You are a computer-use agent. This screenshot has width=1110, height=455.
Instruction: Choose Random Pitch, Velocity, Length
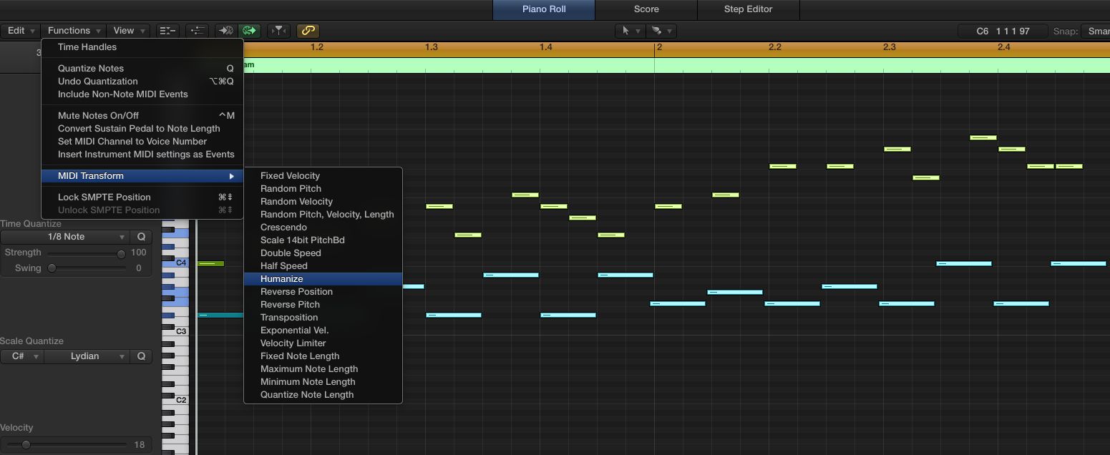(x=323, y=215)
